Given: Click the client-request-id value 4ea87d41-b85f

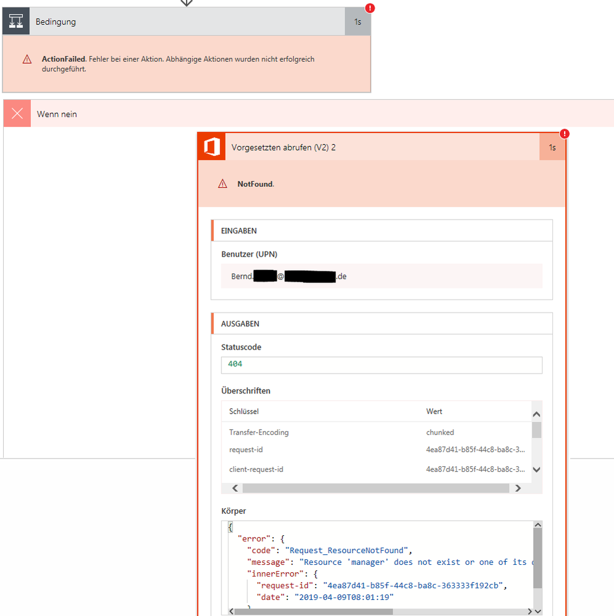Looking at the screenshot, I should click(475, 469).
